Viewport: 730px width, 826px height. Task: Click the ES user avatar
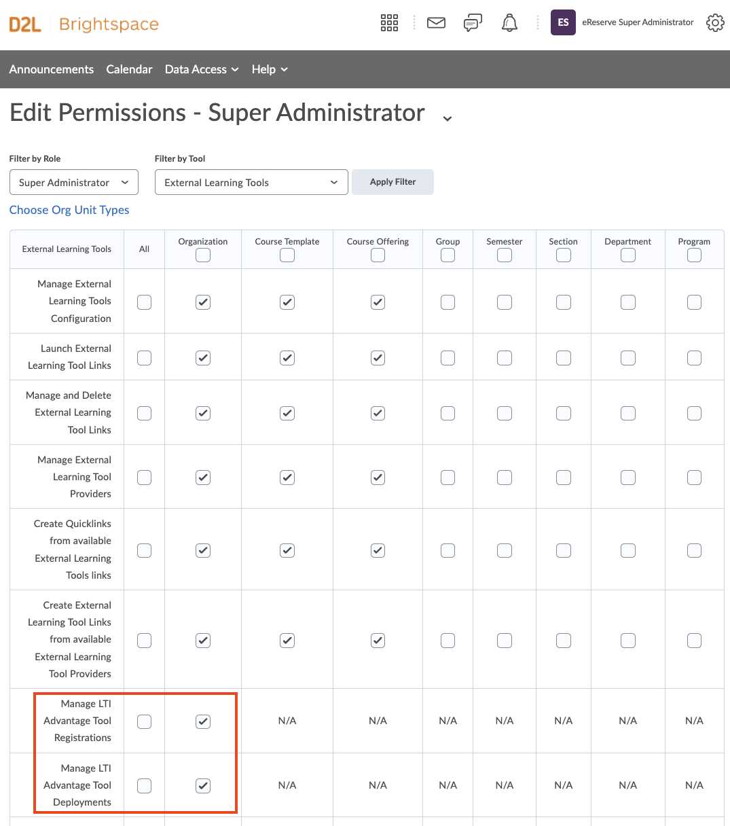[563, 22]
